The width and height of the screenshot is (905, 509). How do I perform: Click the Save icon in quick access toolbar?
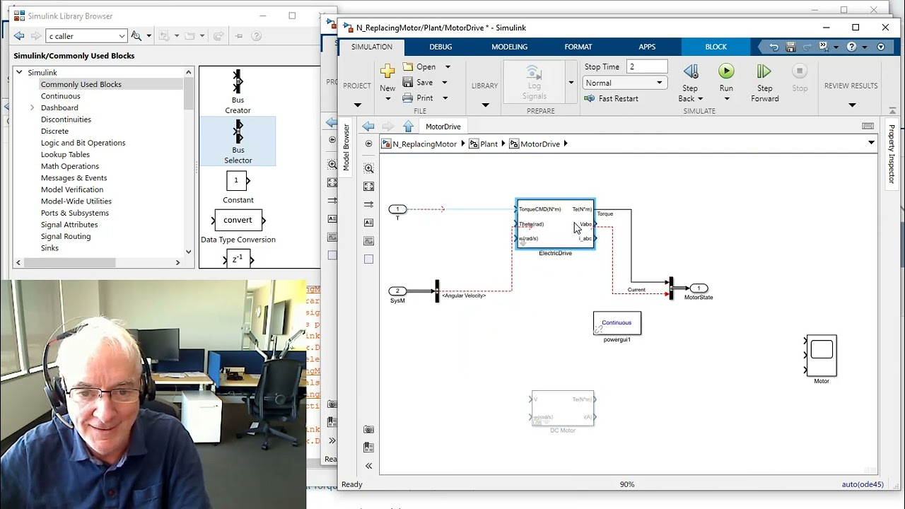pyautogui.click(x=790, y=47)
